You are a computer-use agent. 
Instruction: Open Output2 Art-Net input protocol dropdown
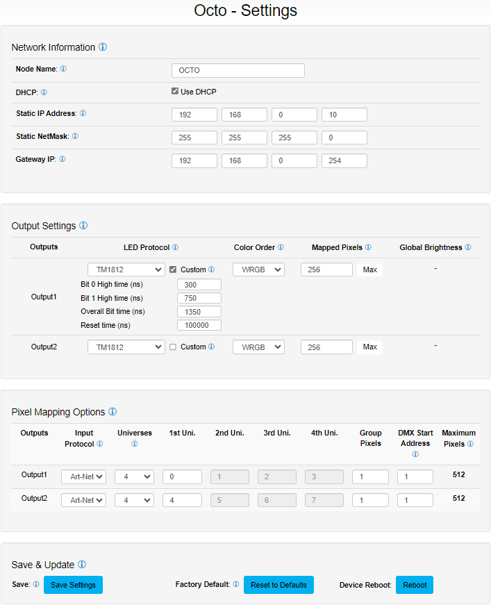pyautogui.click(x=84, y=500)
